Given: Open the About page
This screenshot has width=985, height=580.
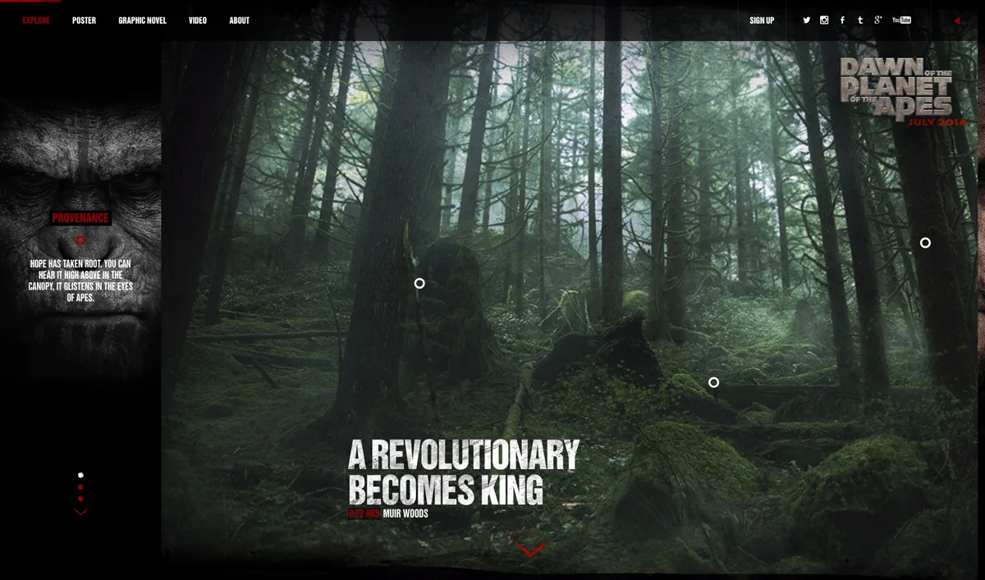Looking at the screenshot, I should (x=239, y=21).
